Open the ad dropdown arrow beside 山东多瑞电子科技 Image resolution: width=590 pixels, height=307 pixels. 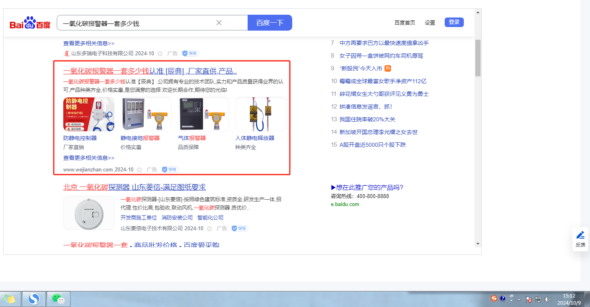click(x=160, y=53)
